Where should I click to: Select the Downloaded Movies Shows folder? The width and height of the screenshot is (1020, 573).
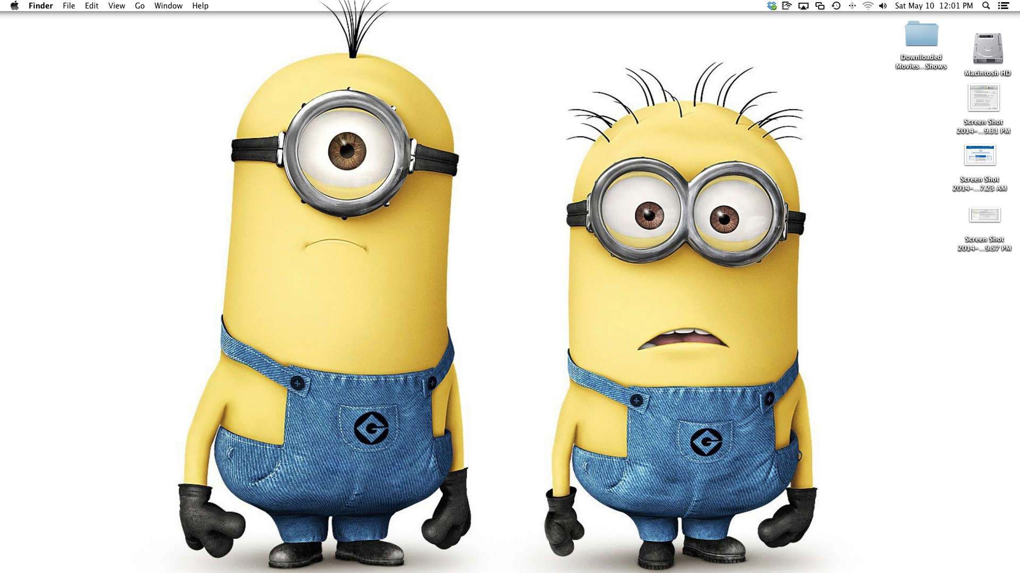point(922,34)
